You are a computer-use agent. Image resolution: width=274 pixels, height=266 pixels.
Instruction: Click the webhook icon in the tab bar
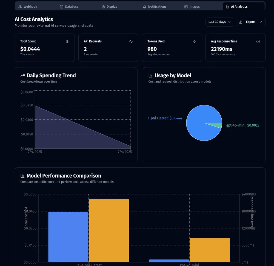click(20, 7)
